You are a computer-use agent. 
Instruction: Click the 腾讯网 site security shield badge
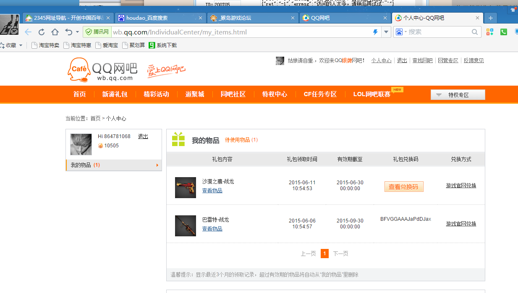(x=97, y=32)
